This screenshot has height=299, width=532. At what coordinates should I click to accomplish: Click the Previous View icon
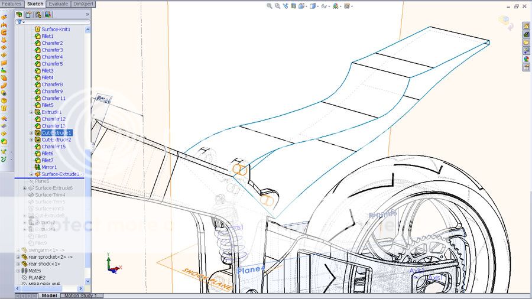click(x=286, y=6)
